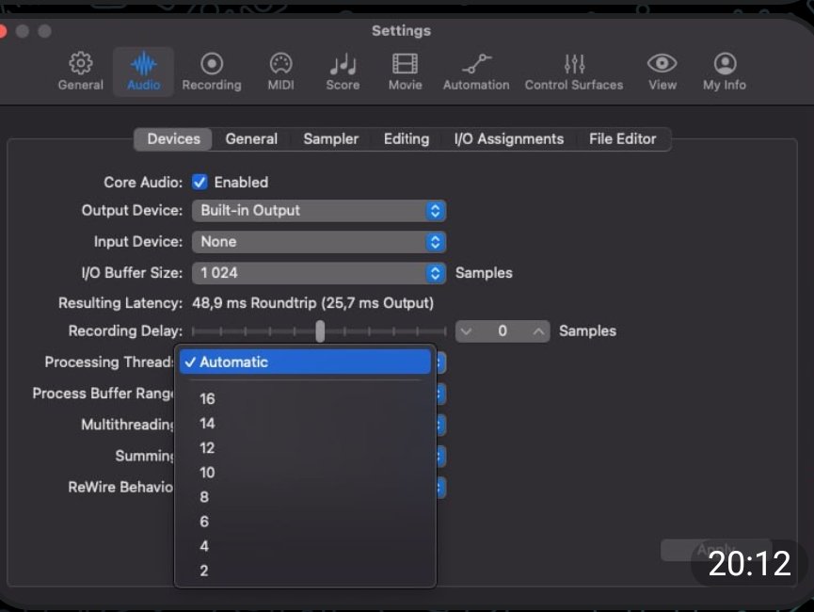The width and height of the screenshot is (814, 612).
Task: Open the I/O Buffer Size dropdown
Action: pyautogui.click(x=319, y=273)
